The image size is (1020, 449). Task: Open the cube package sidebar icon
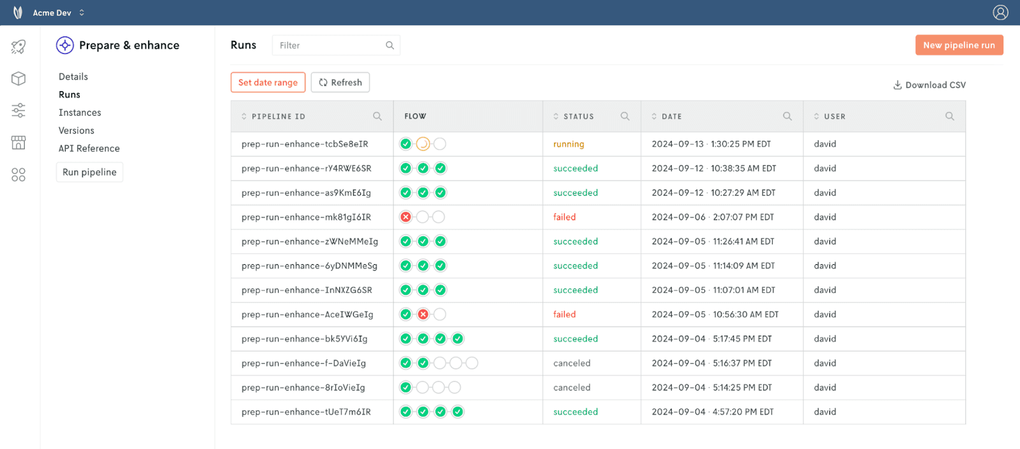click(x=18, y=78)
